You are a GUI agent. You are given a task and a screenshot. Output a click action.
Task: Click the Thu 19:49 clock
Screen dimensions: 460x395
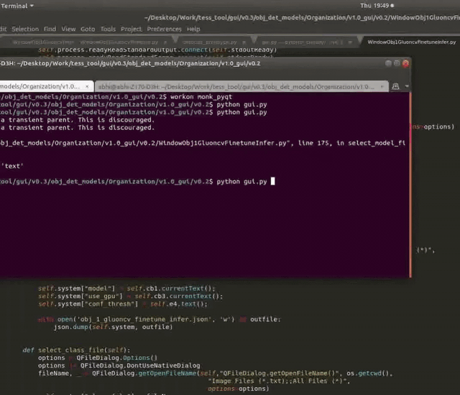(x=430, y=4)
